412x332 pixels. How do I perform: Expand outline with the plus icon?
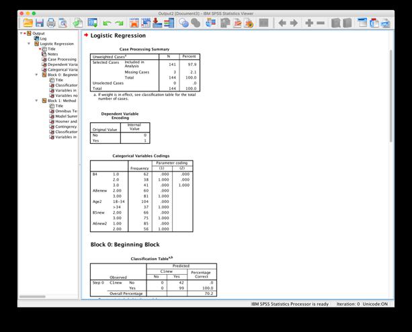(309, 23)
